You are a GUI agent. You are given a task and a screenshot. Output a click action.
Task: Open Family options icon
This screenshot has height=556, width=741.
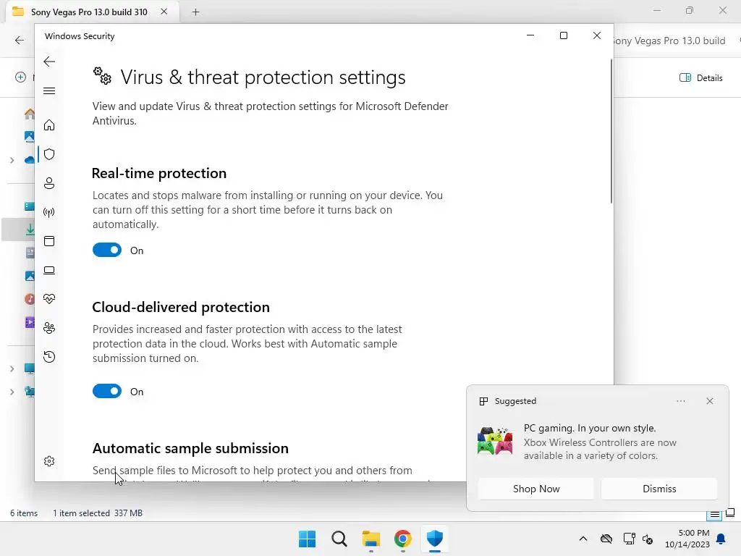(49, 328)
